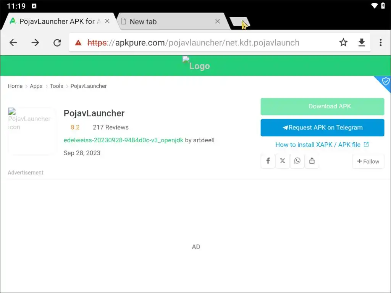The image size is (391, 293).
Task: Click the Wi-Fi status icon
Action: point(374,5)
